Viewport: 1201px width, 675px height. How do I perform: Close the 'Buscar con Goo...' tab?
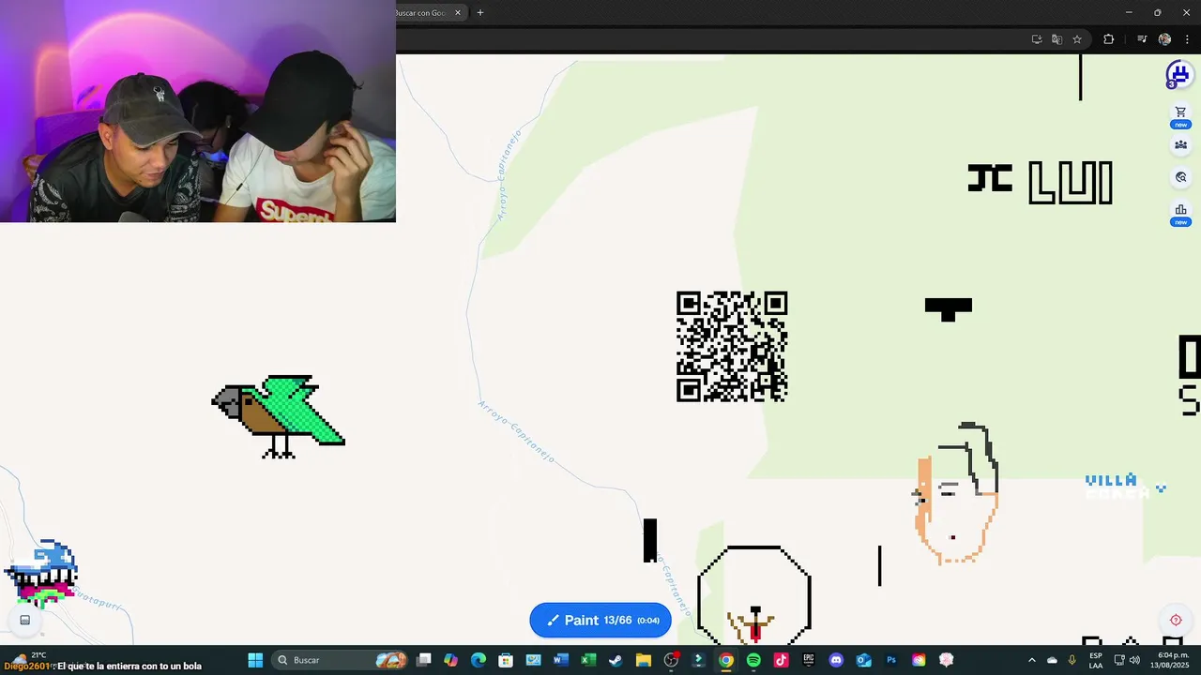pyautogui.click(x=458, y=13)
